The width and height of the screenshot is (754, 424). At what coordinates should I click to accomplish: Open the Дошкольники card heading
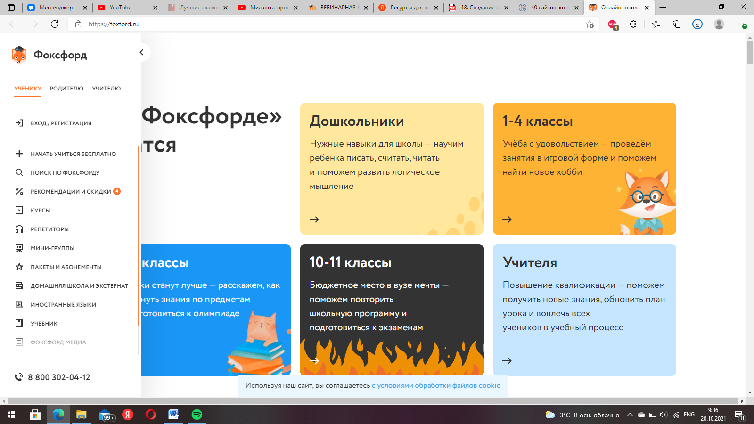[x=357, y=122]
